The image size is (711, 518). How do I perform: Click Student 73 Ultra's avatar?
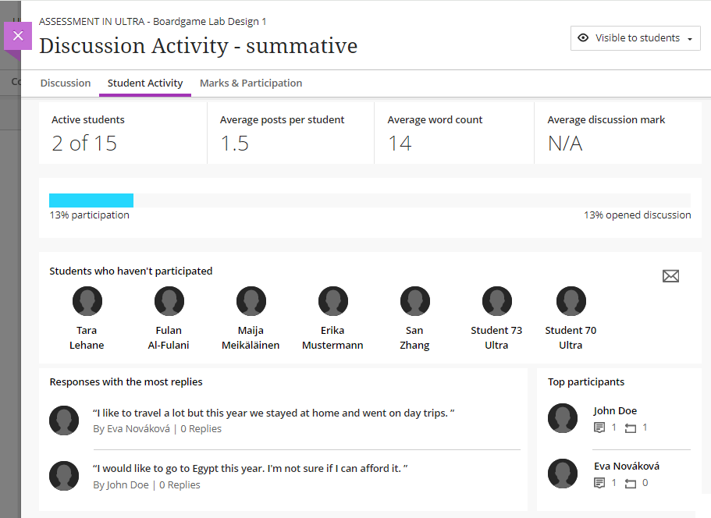tap(496, 301)
